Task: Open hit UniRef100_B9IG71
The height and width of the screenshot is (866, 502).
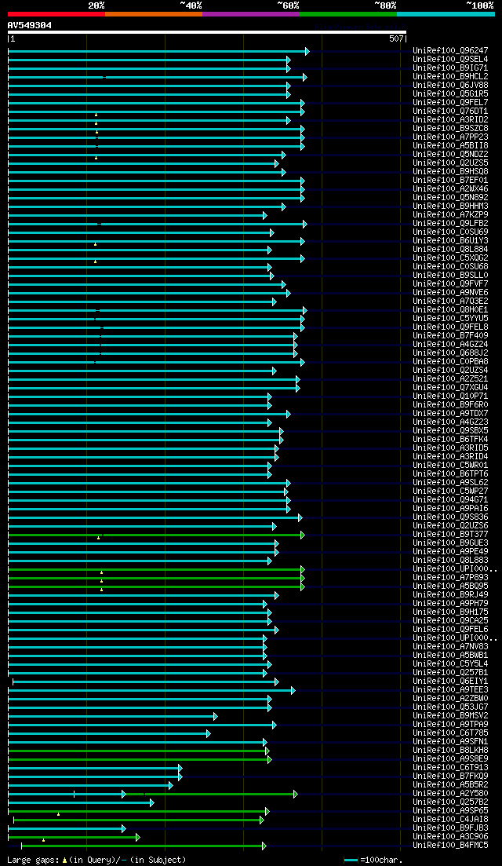Action: click(x=450, y=68)
